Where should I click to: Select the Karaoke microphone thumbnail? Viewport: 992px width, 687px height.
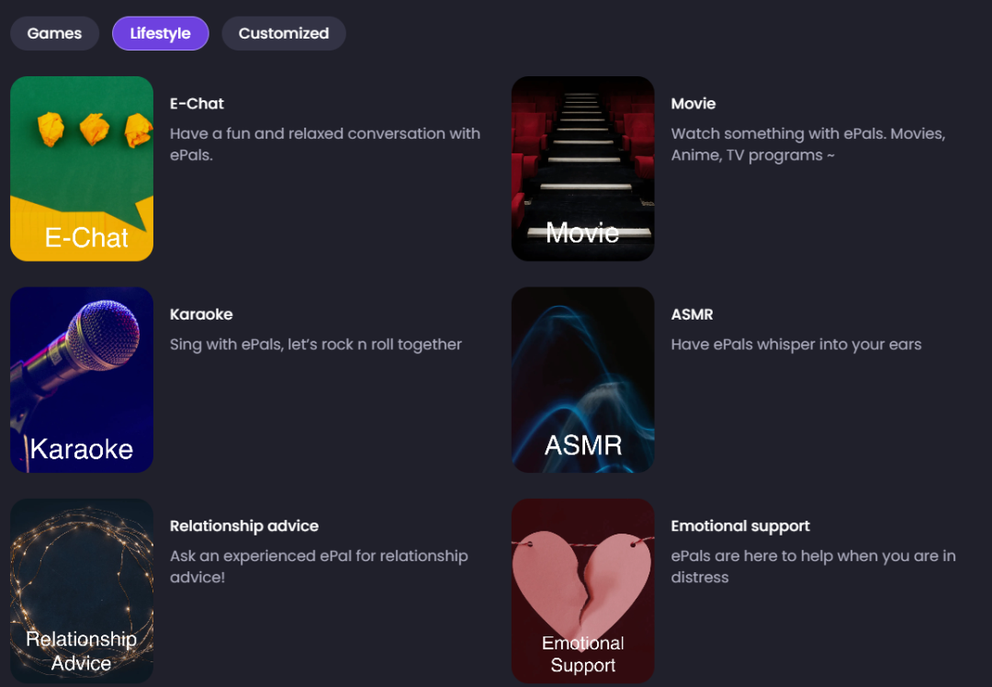pos(82,379)
